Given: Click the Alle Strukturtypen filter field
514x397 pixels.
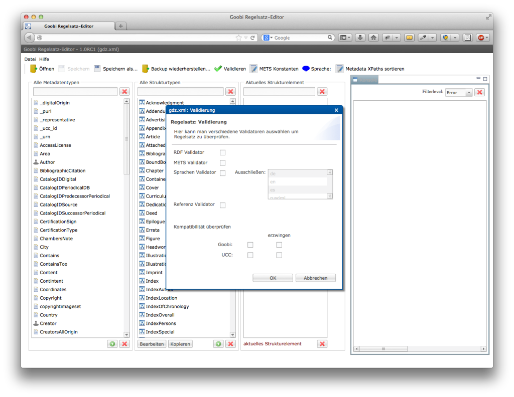Looking at the screenshot, I should click(x=180, y=92).
